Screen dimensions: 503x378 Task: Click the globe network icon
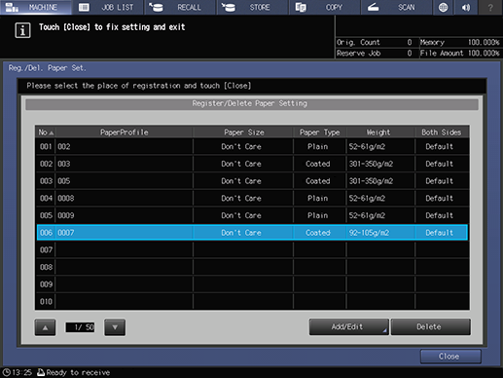(x=443, y=7)
